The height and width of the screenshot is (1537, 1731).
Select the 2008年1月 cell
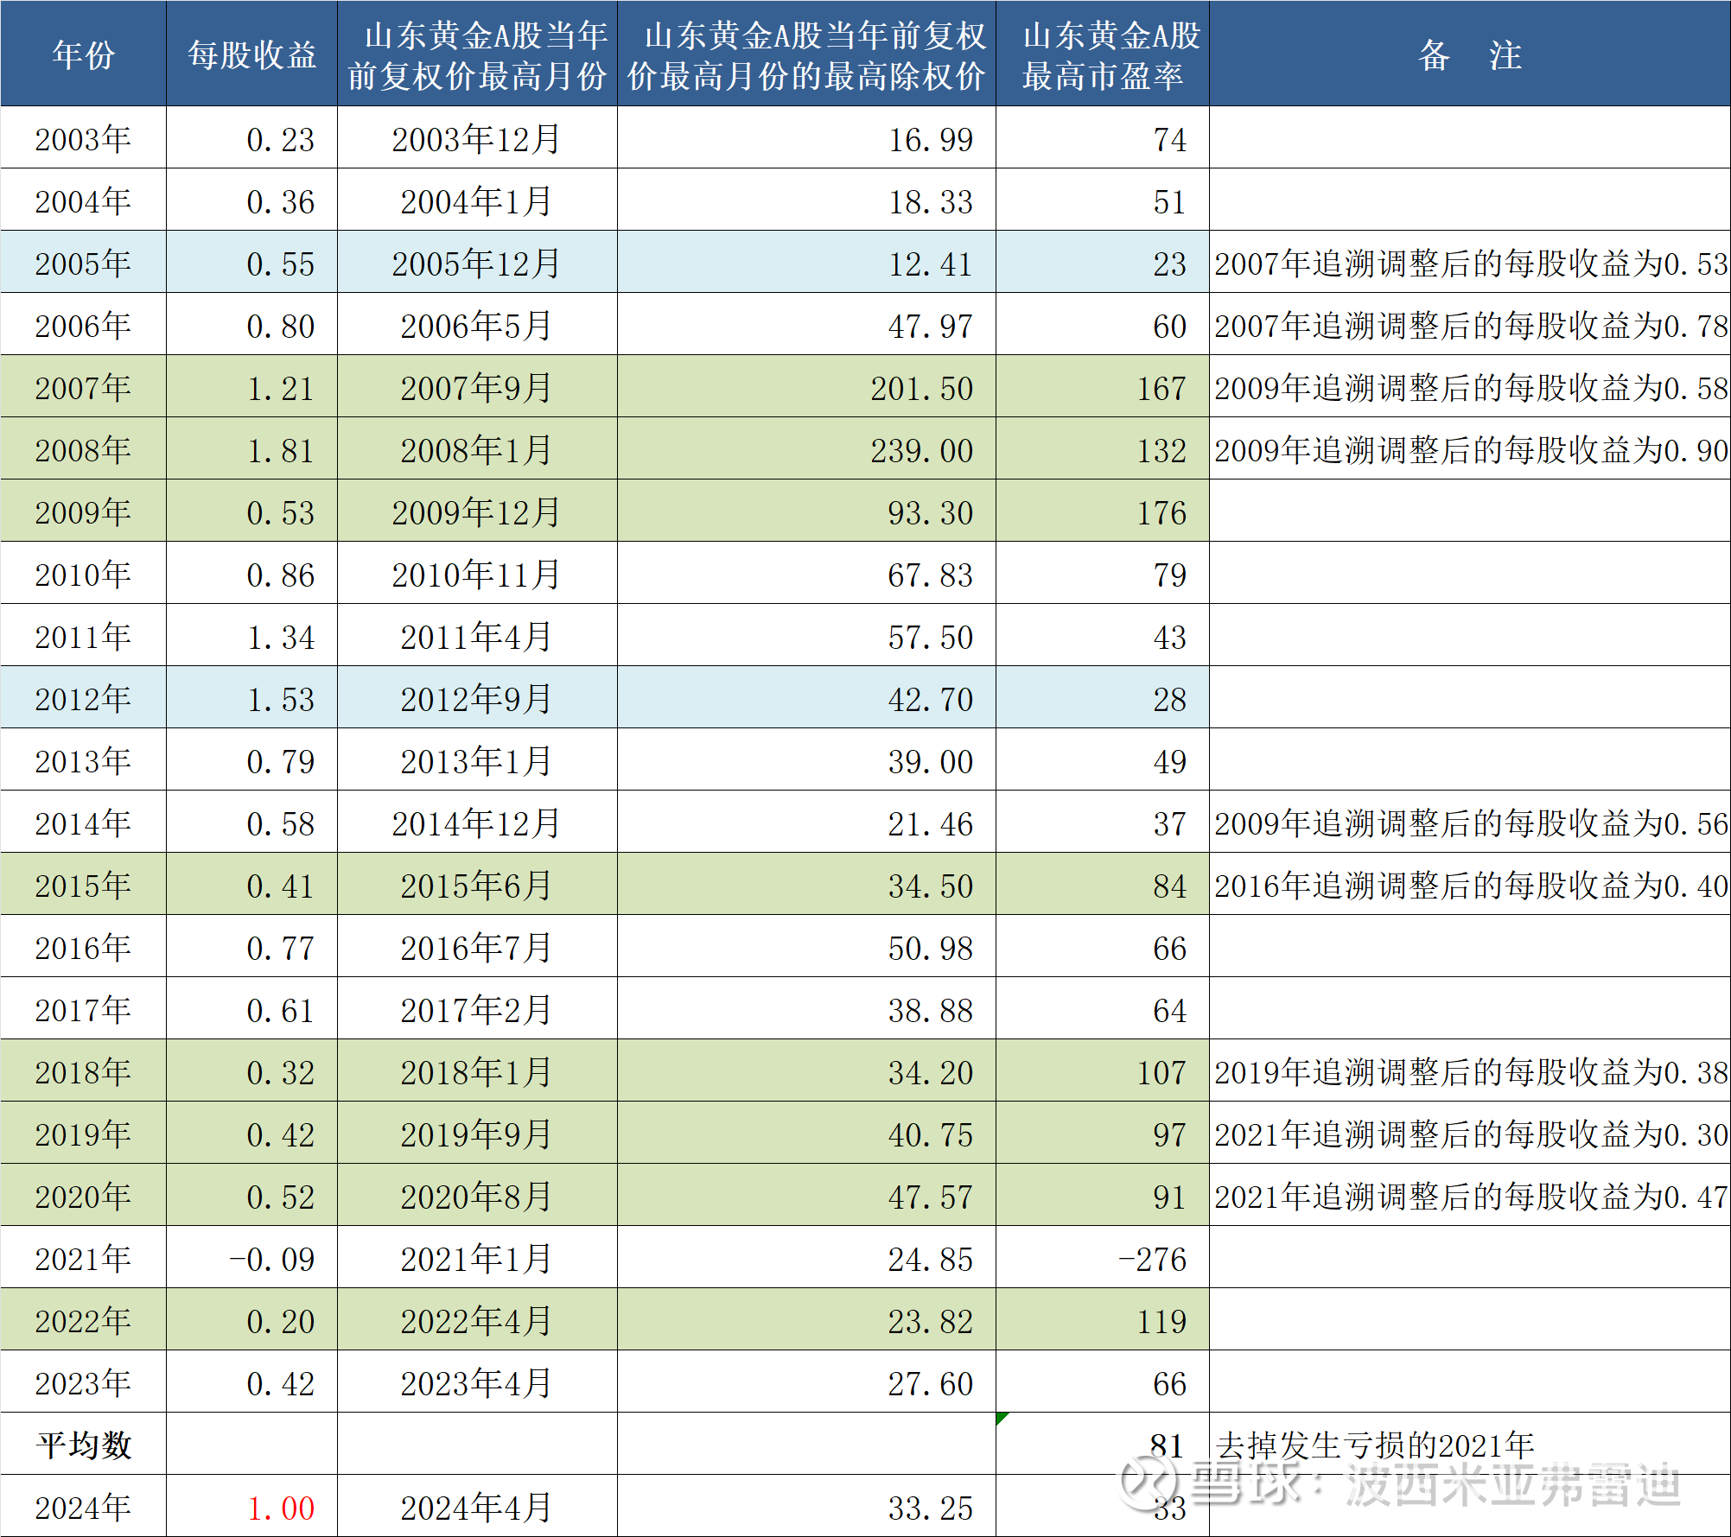coord(477,449)
